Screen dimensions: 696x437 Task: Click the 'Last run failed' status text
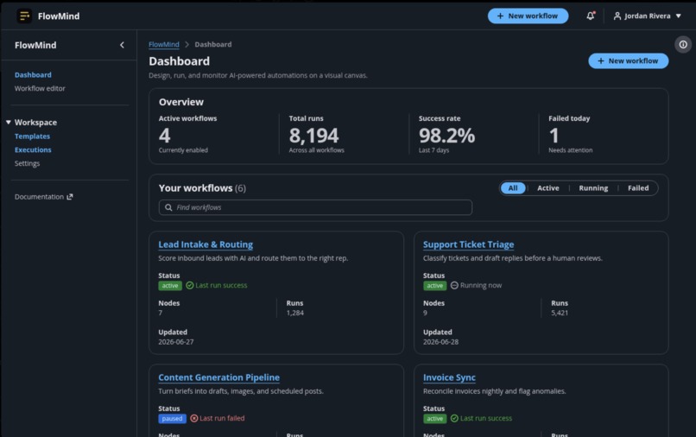pos(222,418)
